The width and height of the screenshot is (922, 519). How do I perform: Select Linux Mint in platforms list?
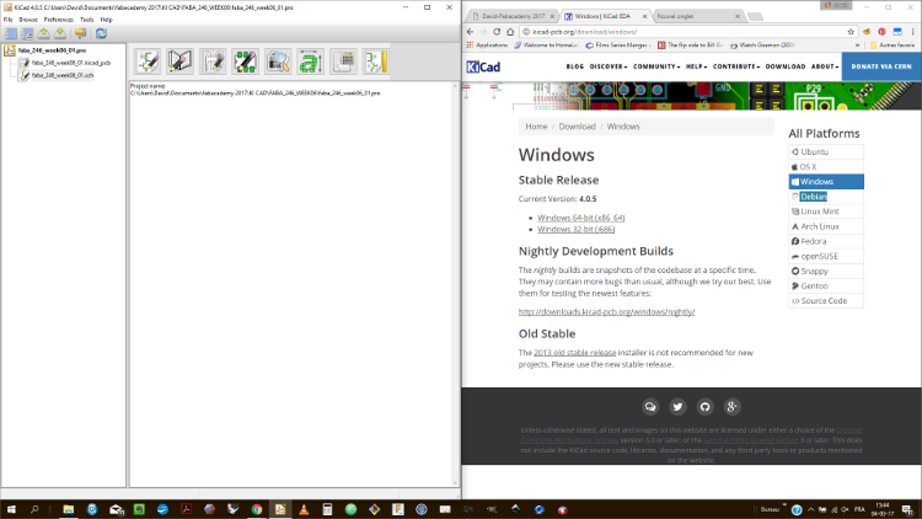point(826,211)
